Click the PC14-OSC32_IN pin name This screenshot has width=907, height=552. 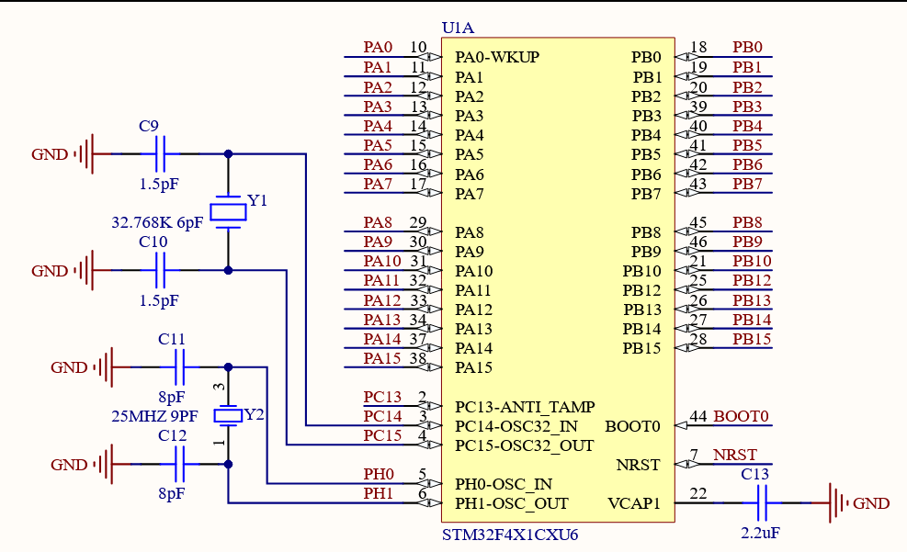(516, 426)
